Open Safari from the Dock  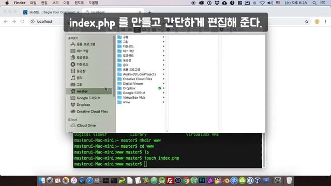coord(89,180)
